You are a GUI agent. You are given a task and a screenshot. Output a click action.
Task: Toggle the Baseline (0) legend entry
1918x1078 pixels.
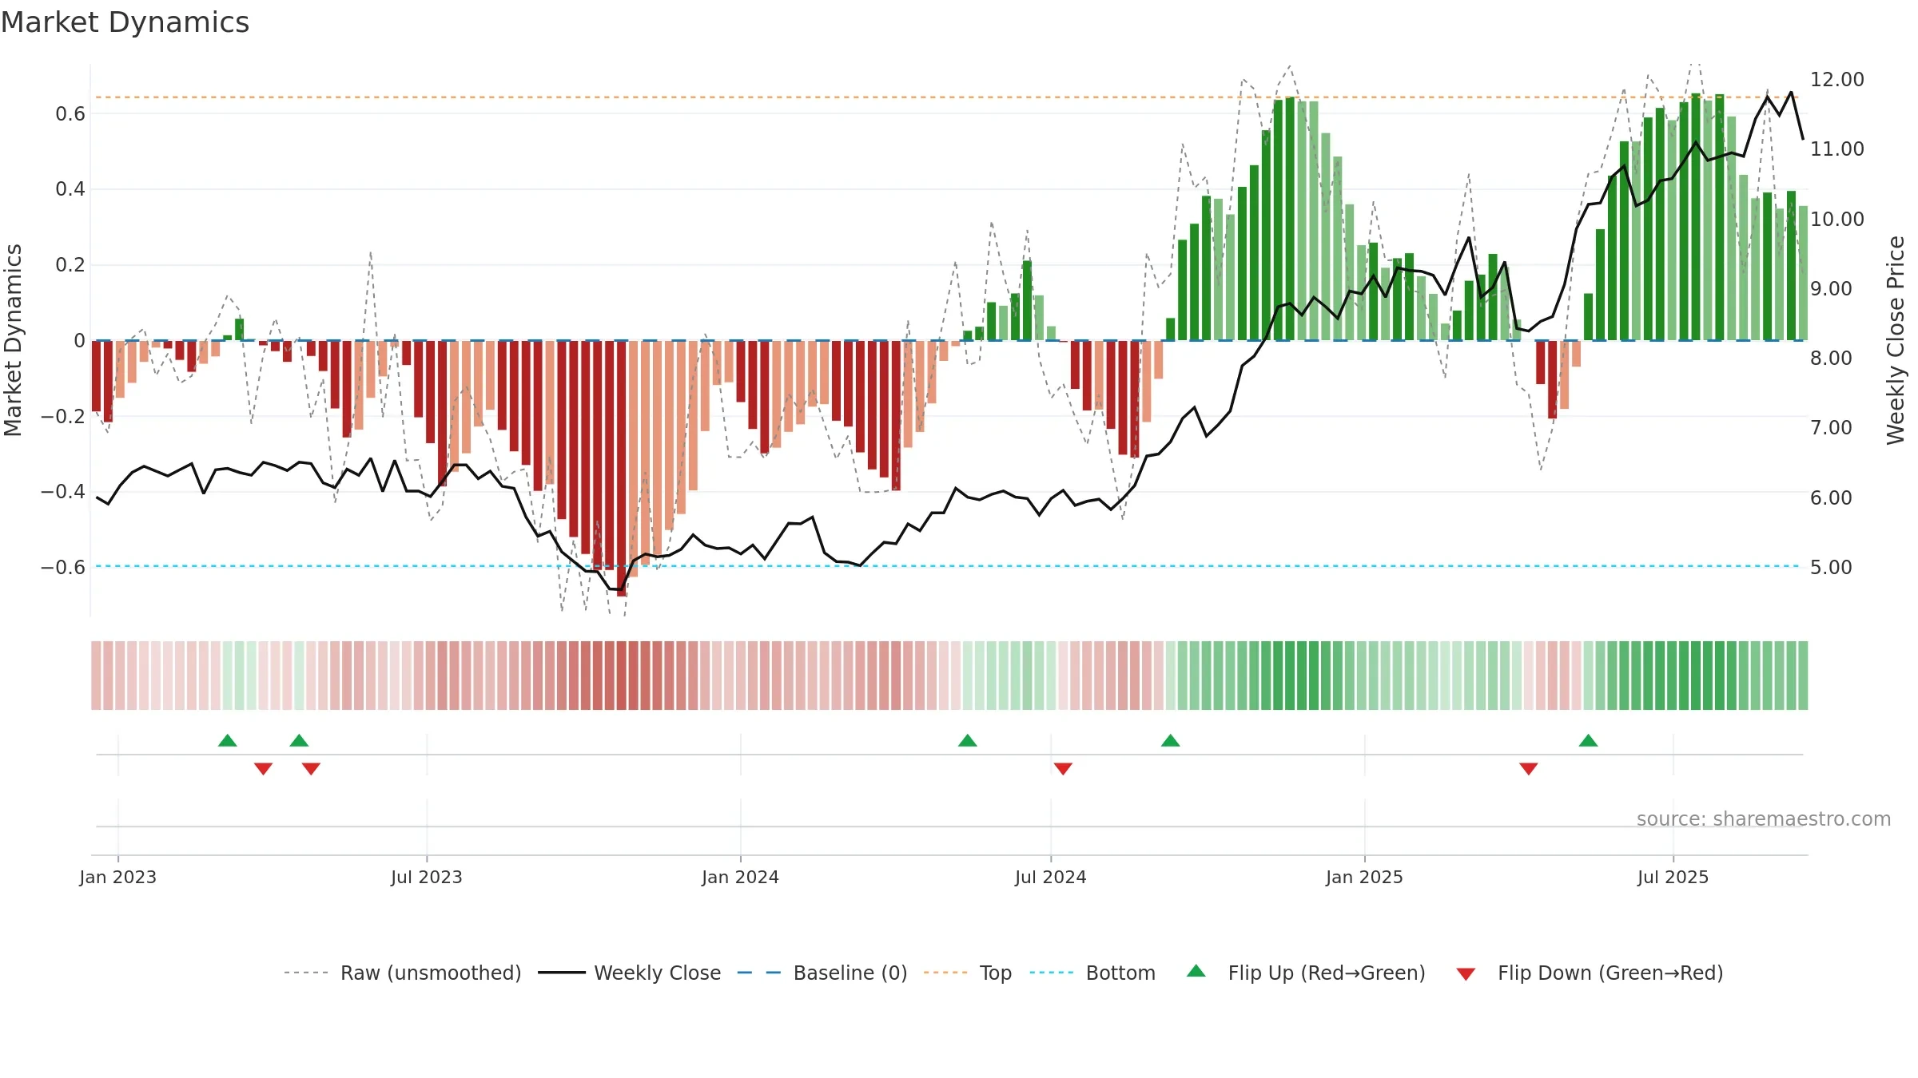click(822, 973)
